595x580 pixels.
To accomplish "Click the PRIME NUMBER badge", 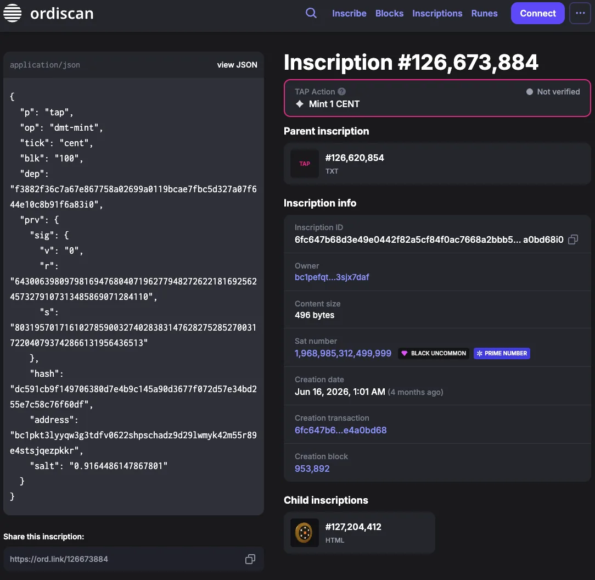I will pos(502,353).
